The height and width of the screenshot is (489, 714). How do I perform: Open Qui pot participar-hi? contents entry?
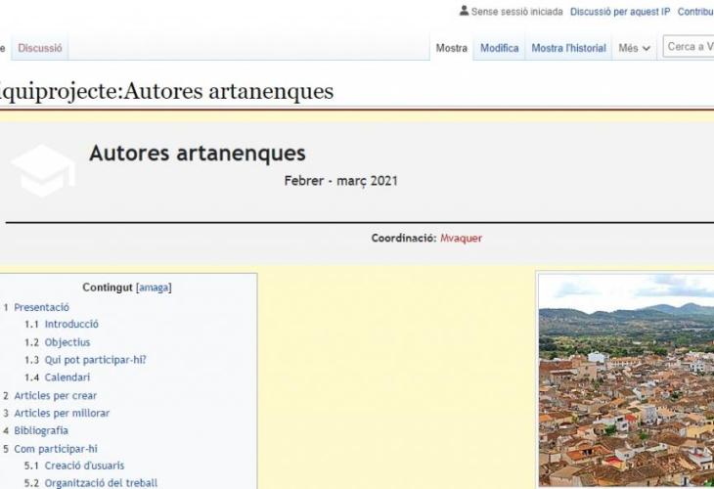(95, 360)
